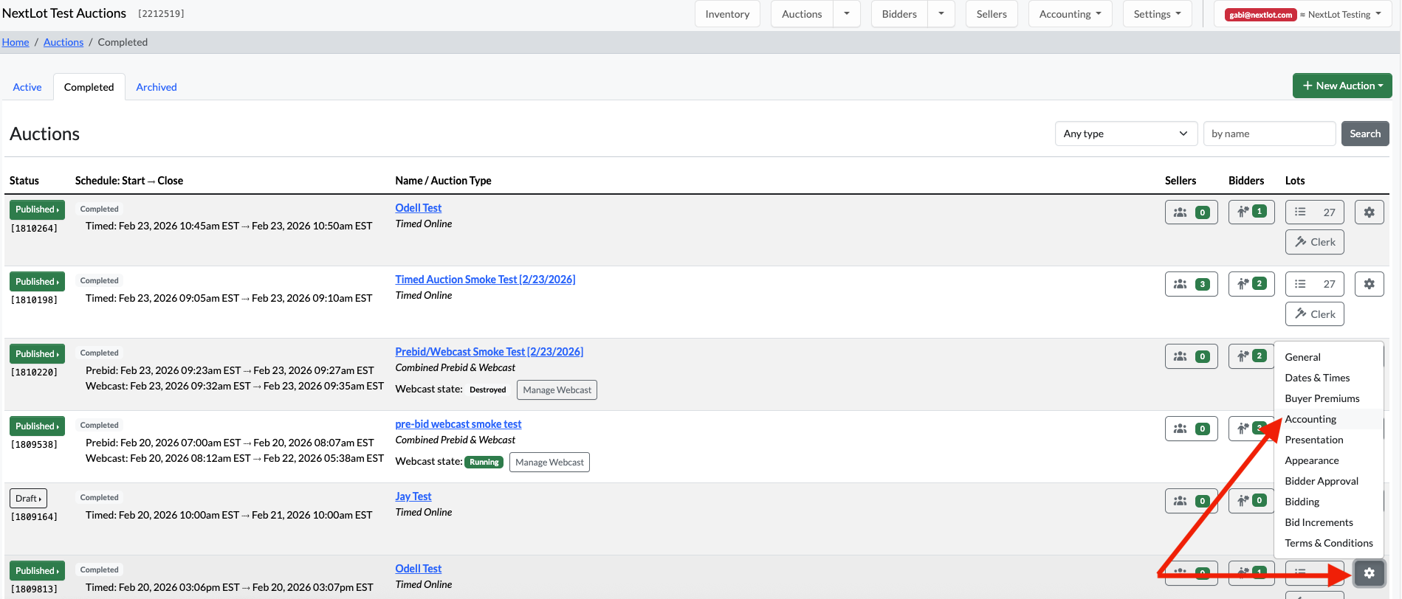Open settings gear for Odell Test [1810264]
The width and height of the screenshot is (1402, 599).
click(x=1369, y=212)
